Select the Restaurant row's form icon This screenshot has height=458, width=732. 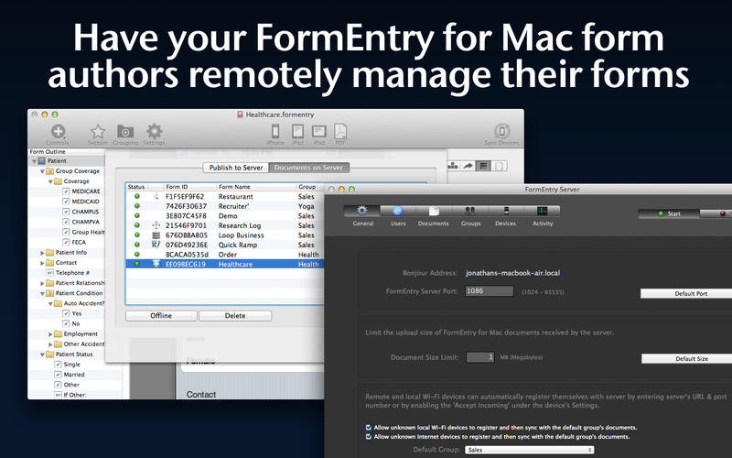[156, 196]
